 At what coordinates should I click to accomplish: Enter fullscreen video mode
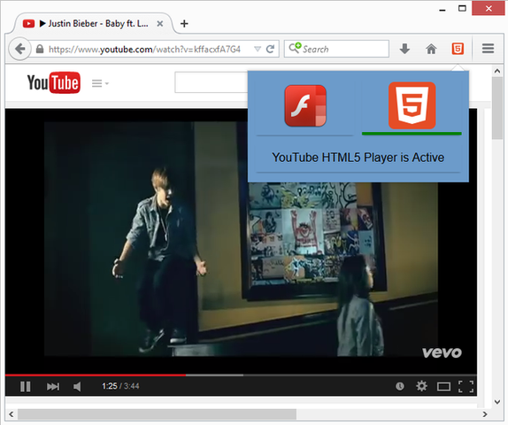466,386
